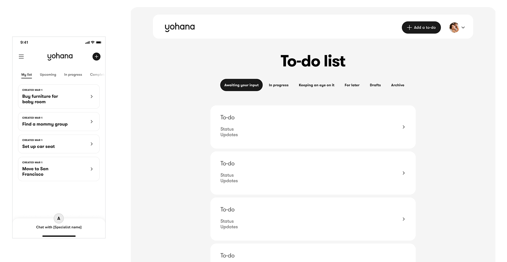Tap the specialist avatar circle A
This screenshot has height=262, width=507.
59,218
